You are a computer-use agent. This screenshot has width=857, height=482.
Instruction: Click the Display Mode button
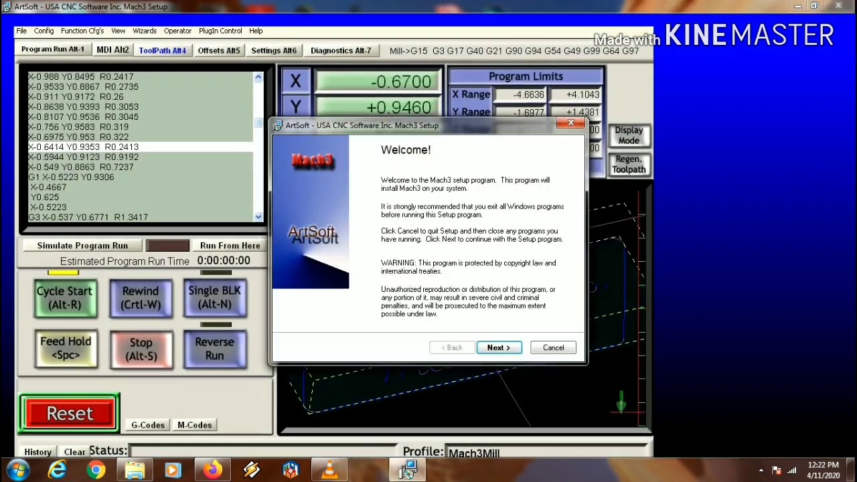click(629, 135)
